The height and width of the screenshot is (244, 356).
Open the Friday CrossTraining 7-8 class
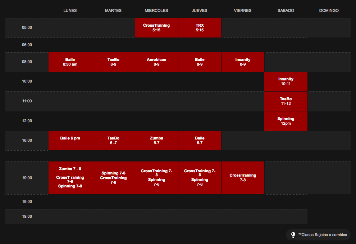pos(243,178)
